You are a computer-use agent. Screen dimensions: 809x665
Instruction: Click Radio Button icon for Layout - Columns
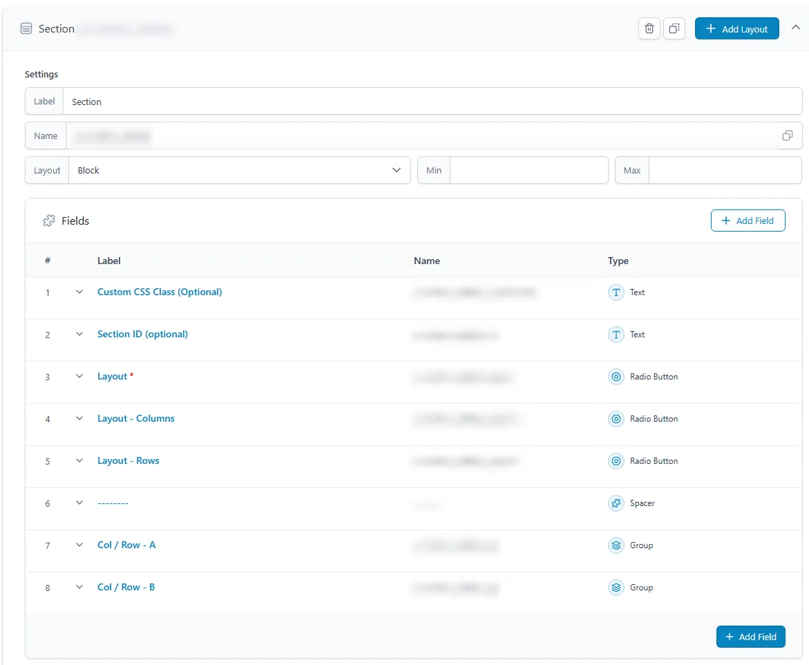pyautogui.click(x=616, y=419)
